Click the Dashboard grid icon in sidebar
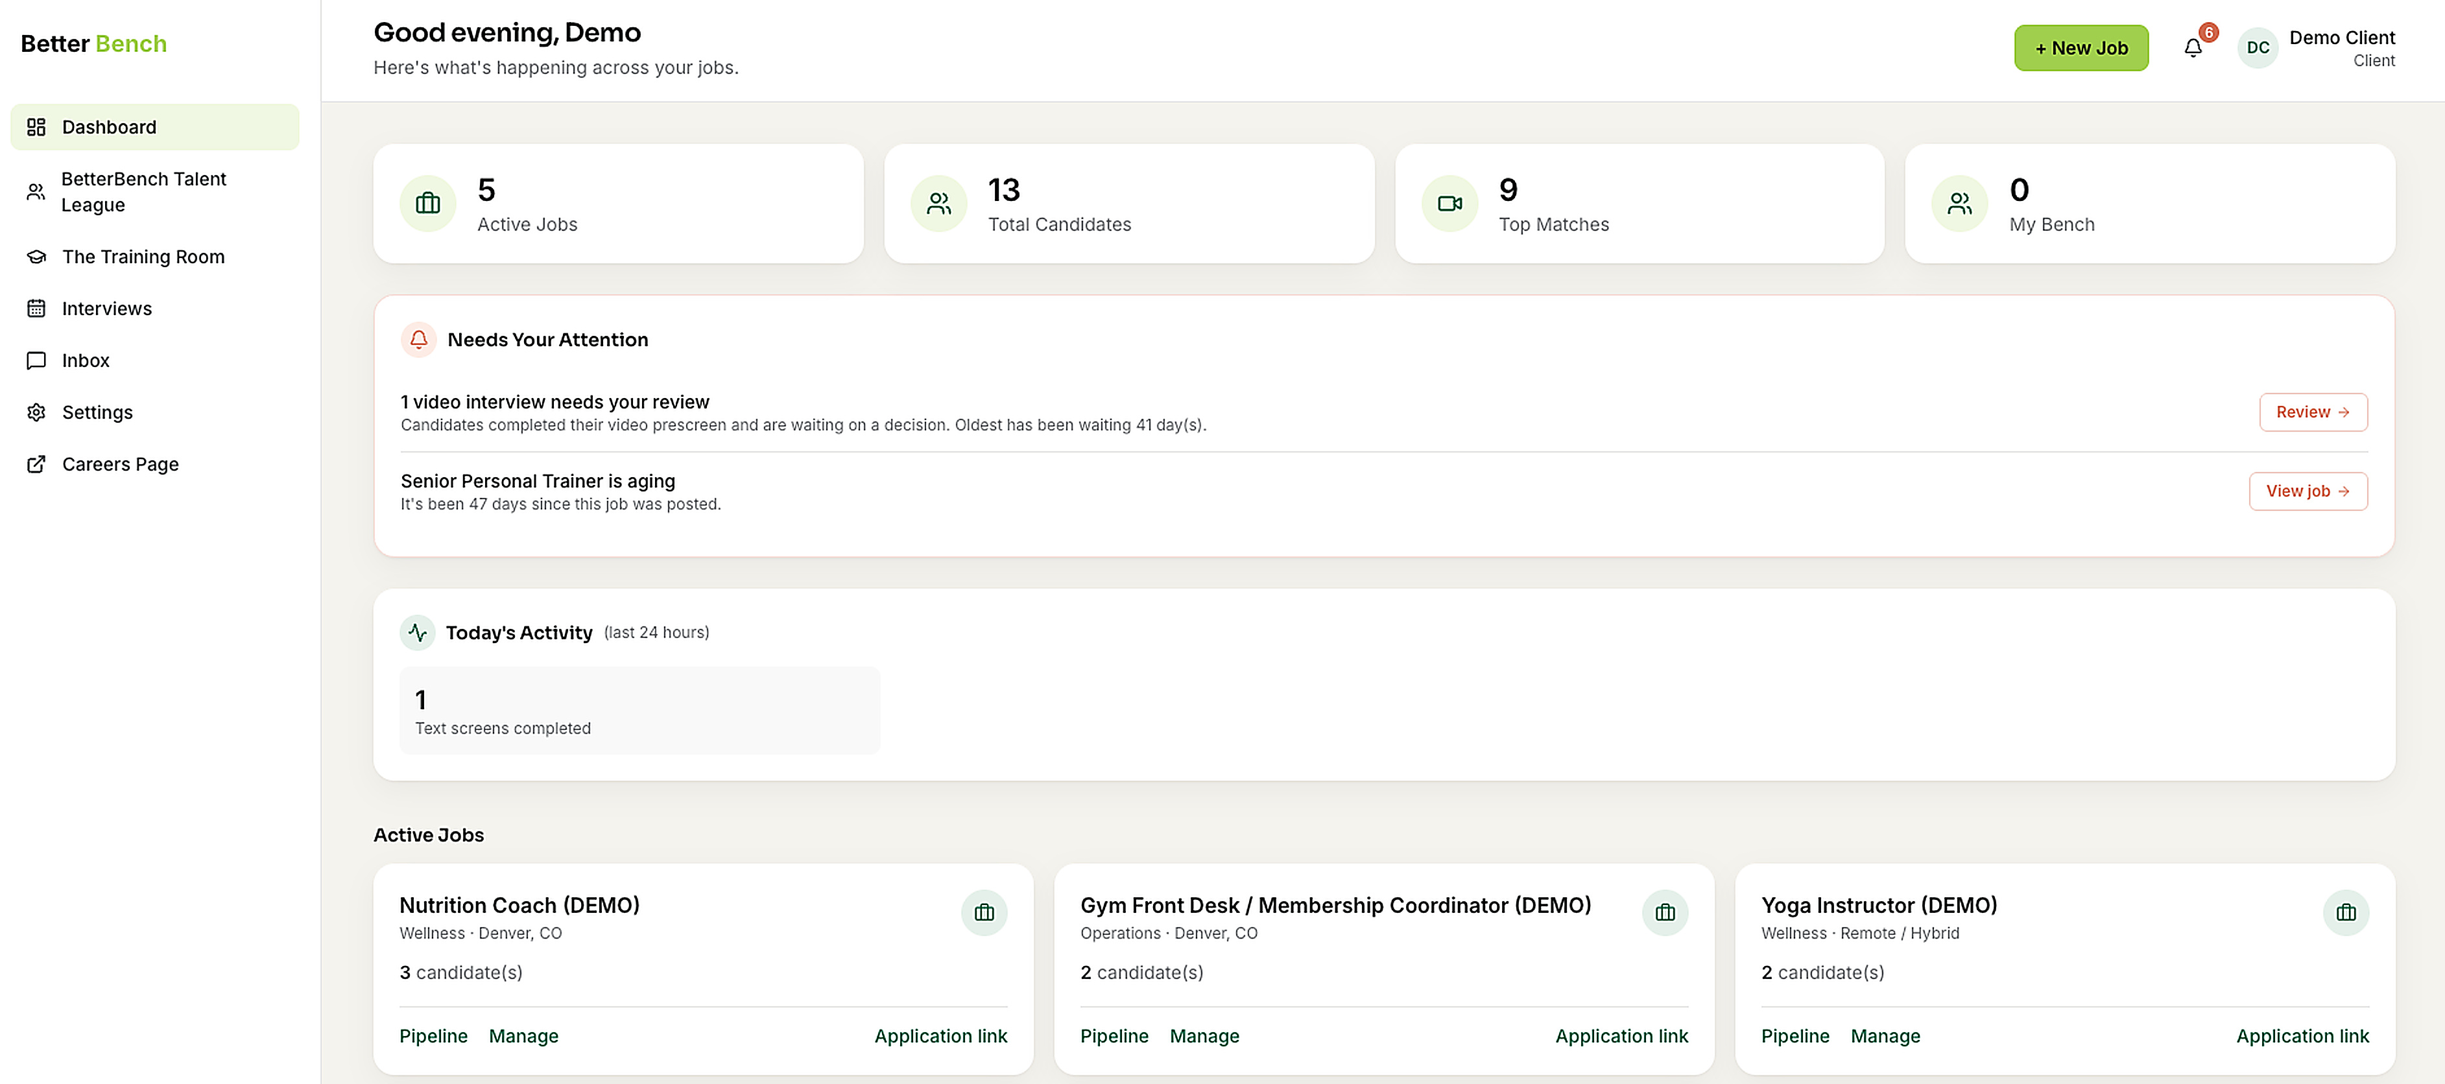This screenshot has width=2445, height=1084. pos(36,127)
